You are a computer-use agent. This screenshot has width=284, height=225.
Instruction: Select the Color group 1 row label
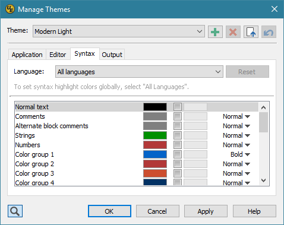tap(34, 154)
